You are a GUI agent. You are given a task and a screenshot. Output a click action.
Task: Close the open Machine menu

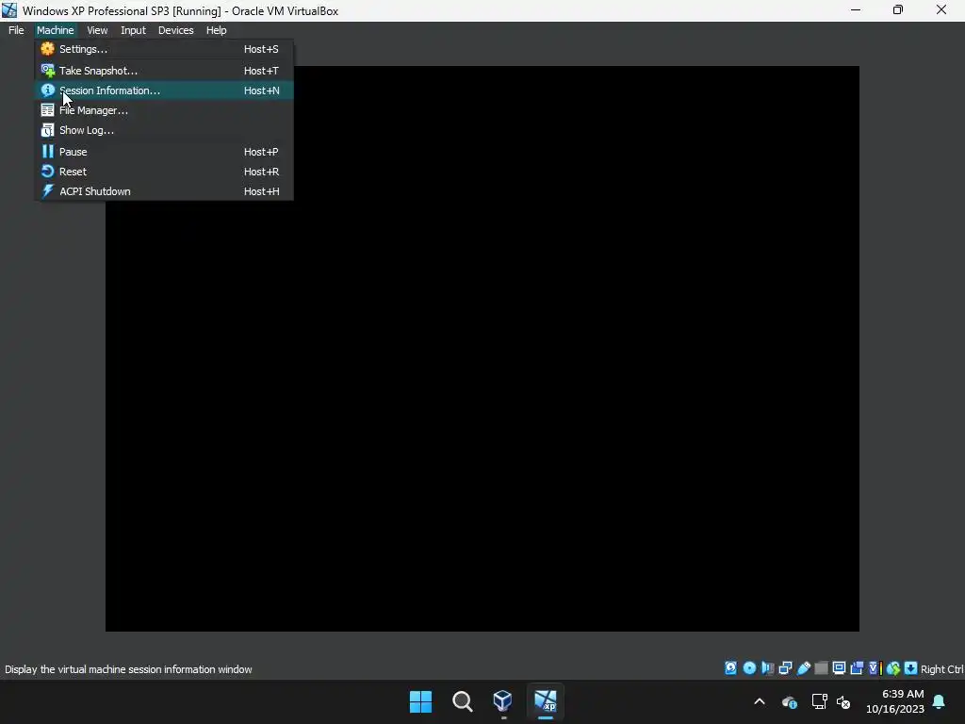click(x=55, y=30)
